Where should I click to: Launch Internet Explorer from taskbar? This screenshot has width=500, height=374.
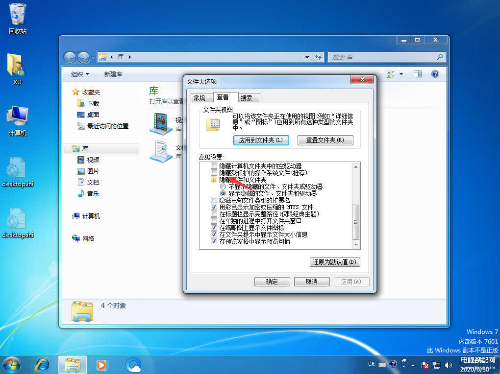tap(43, 365)
